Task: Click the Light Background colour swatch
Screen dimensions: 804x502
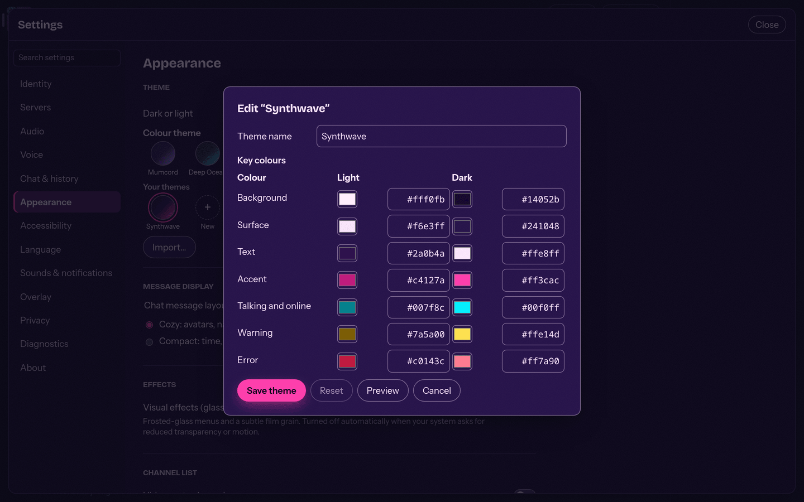Action: [x=347, y=199]
